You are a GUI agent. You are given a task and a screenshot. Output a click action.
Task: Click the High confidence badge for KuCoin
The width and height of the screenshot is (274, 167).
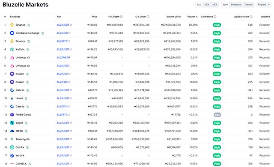[x=217, y=49]
